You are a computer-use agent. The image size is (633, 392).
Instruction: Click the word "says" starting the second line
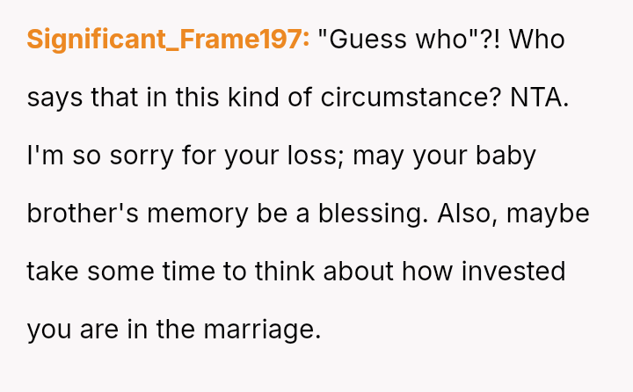click(54, 98)
